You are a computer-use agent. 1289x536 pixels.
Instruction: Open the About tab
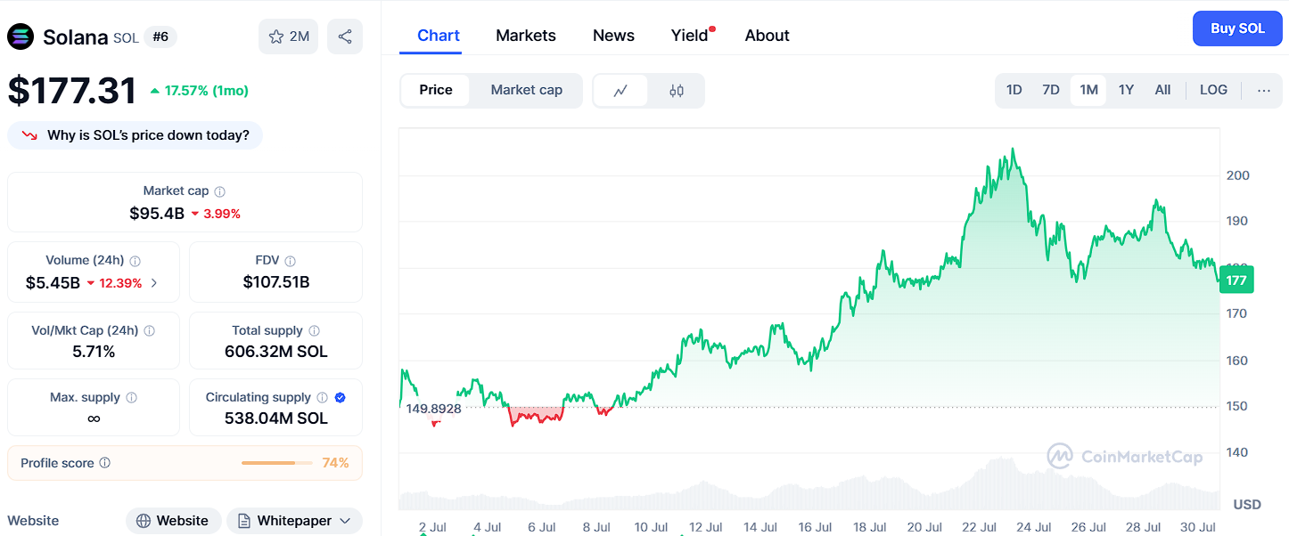tap(768, 36)
